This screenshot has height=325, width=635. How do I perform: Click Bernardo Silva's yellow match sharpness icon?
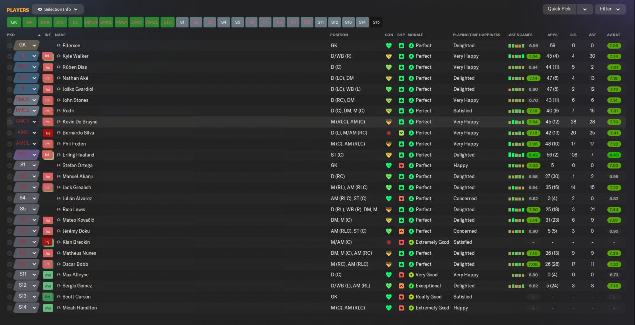click(x=401, y=133)
